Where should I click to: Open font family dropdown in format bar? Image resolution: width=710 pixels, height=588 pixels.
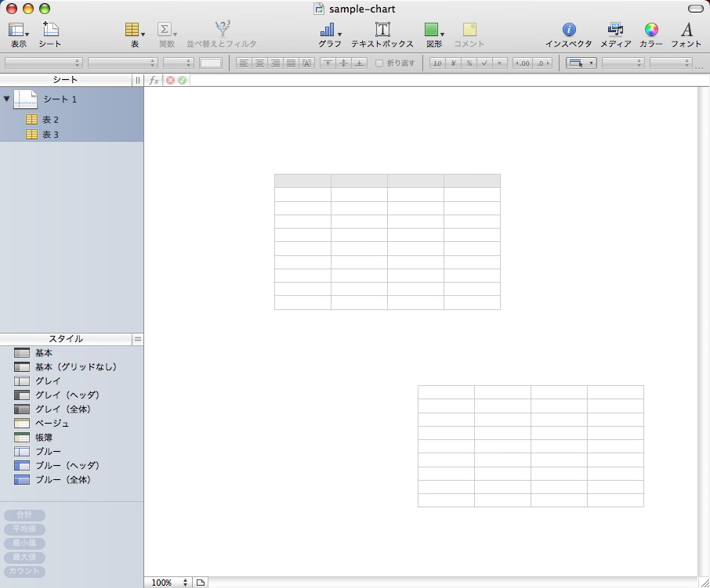click(x=43, y=63)
